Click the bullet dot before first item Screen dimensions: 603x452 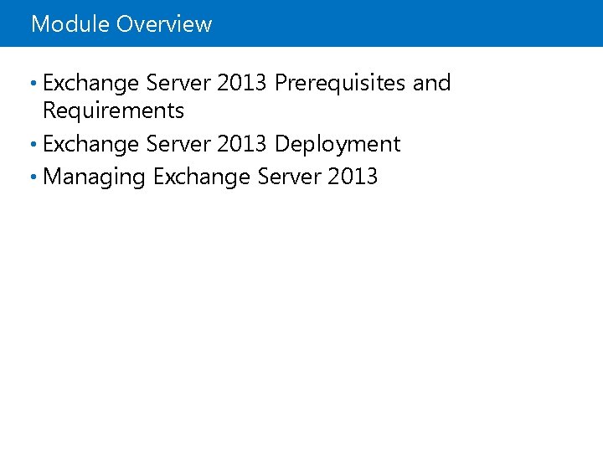point(33,85)
